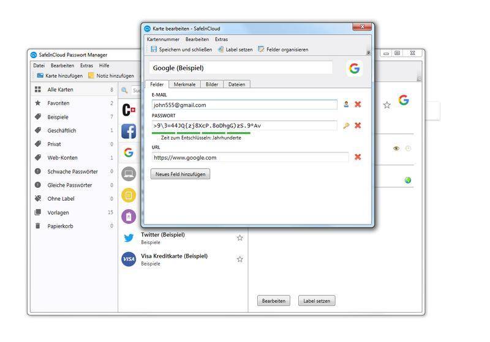490x342 pixels.
Task: Expand the card editor toolbar overflow arrow
Action: pyautogui.click(x=368, y=53)
